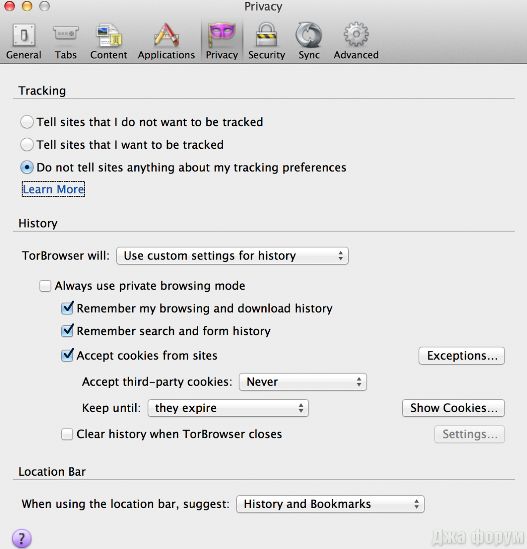Screen dimensions: 527x549
Task: Uncheck 'Remember my browsing and download history'
Action: 68,308
